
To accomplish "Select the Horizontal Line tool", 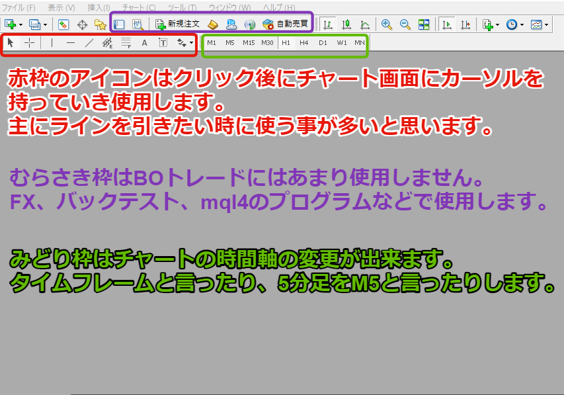I will click(x=69, y=42).
